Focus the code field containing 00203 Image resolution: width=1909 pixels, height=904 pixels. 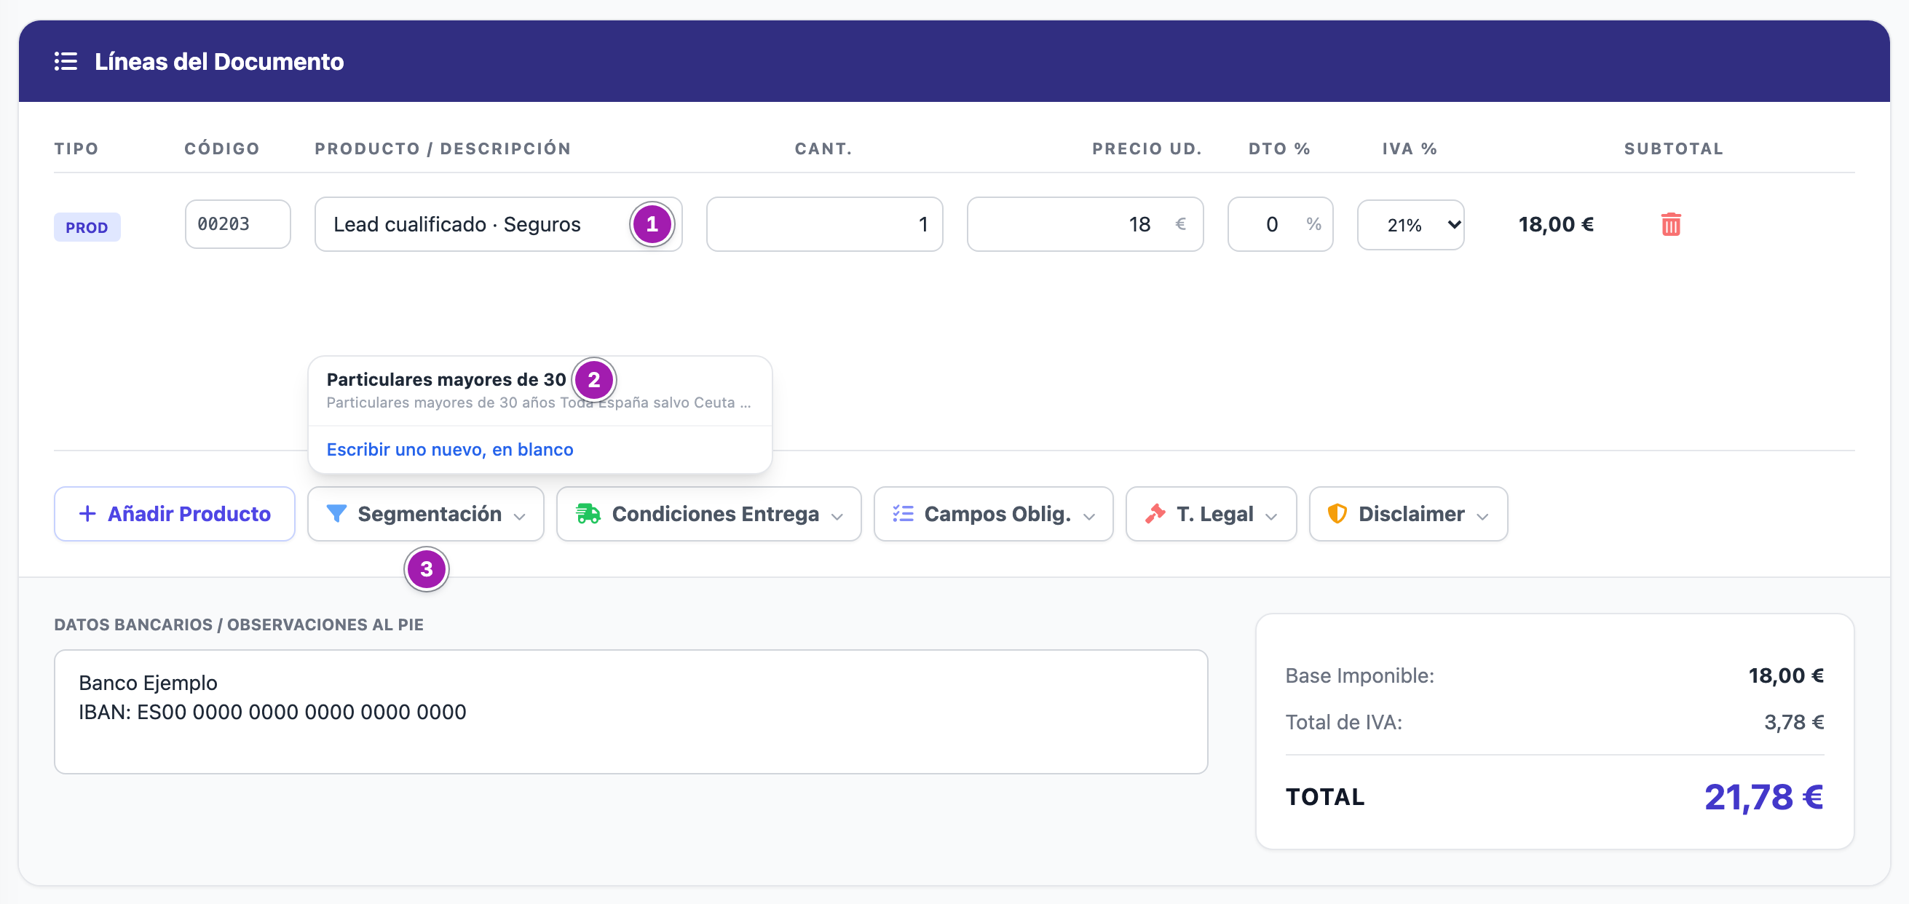pyautogui.click(x=238, y=223)
